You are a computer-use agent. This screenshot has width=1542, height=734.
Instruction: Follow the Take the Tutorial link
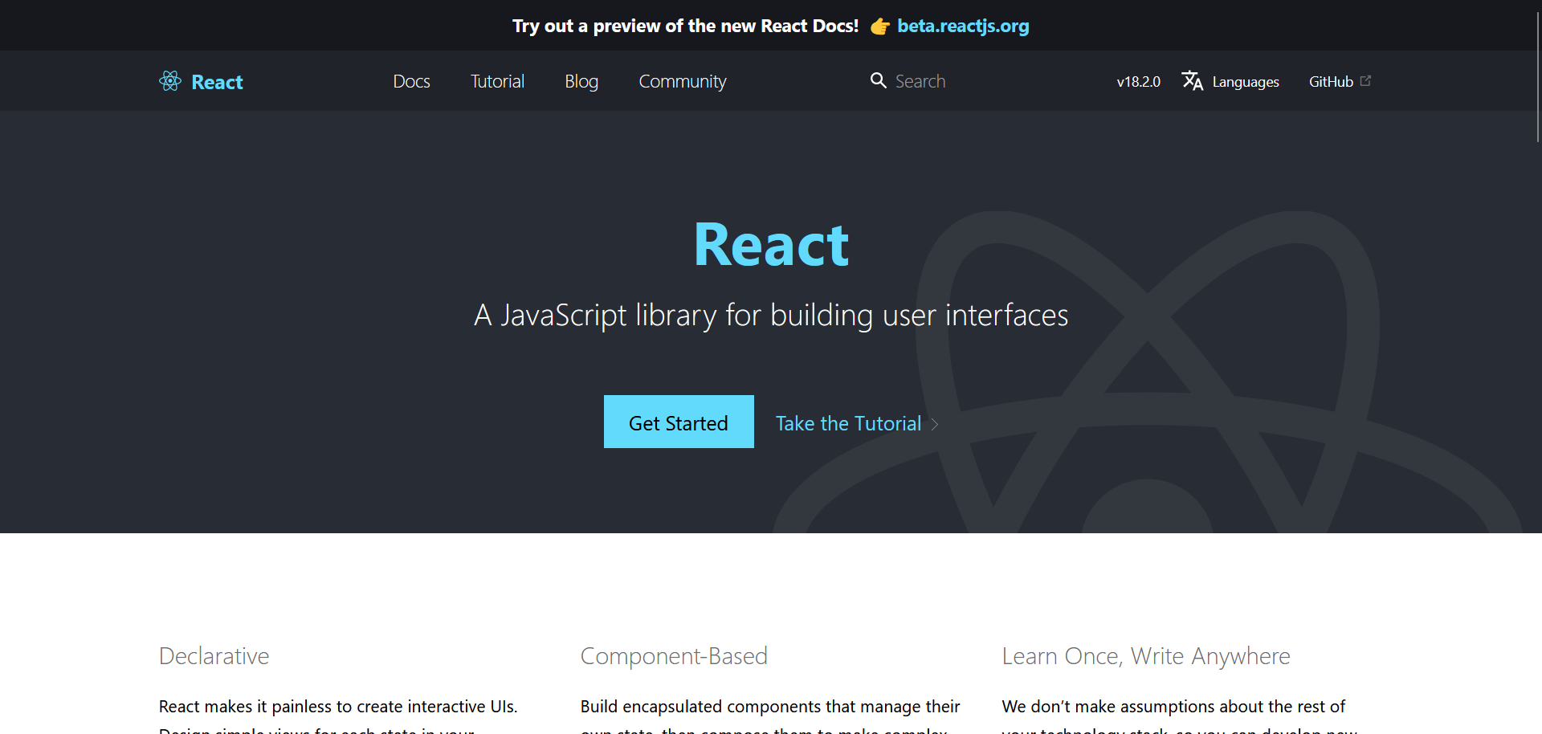click(848, 423)
